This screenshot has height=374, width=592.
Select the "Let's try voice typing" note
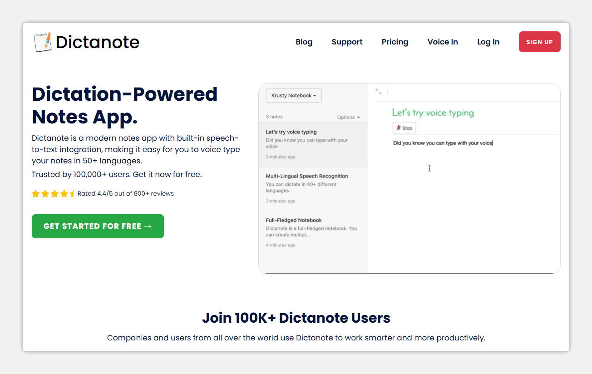(313, 145)
